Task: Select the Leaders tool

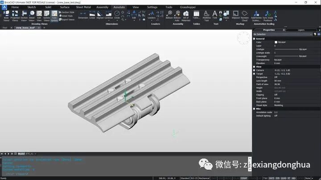Action: (152, 15)
